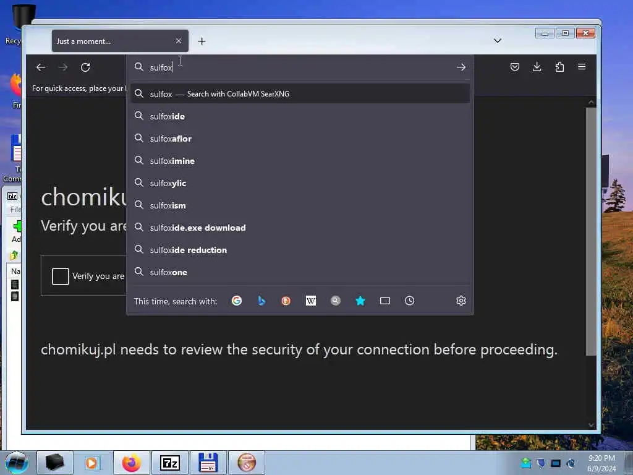Open the Extensions puzzle icon
Image resolution: width=633 pixels, height=475 pixels.
[x=559, y=67]
